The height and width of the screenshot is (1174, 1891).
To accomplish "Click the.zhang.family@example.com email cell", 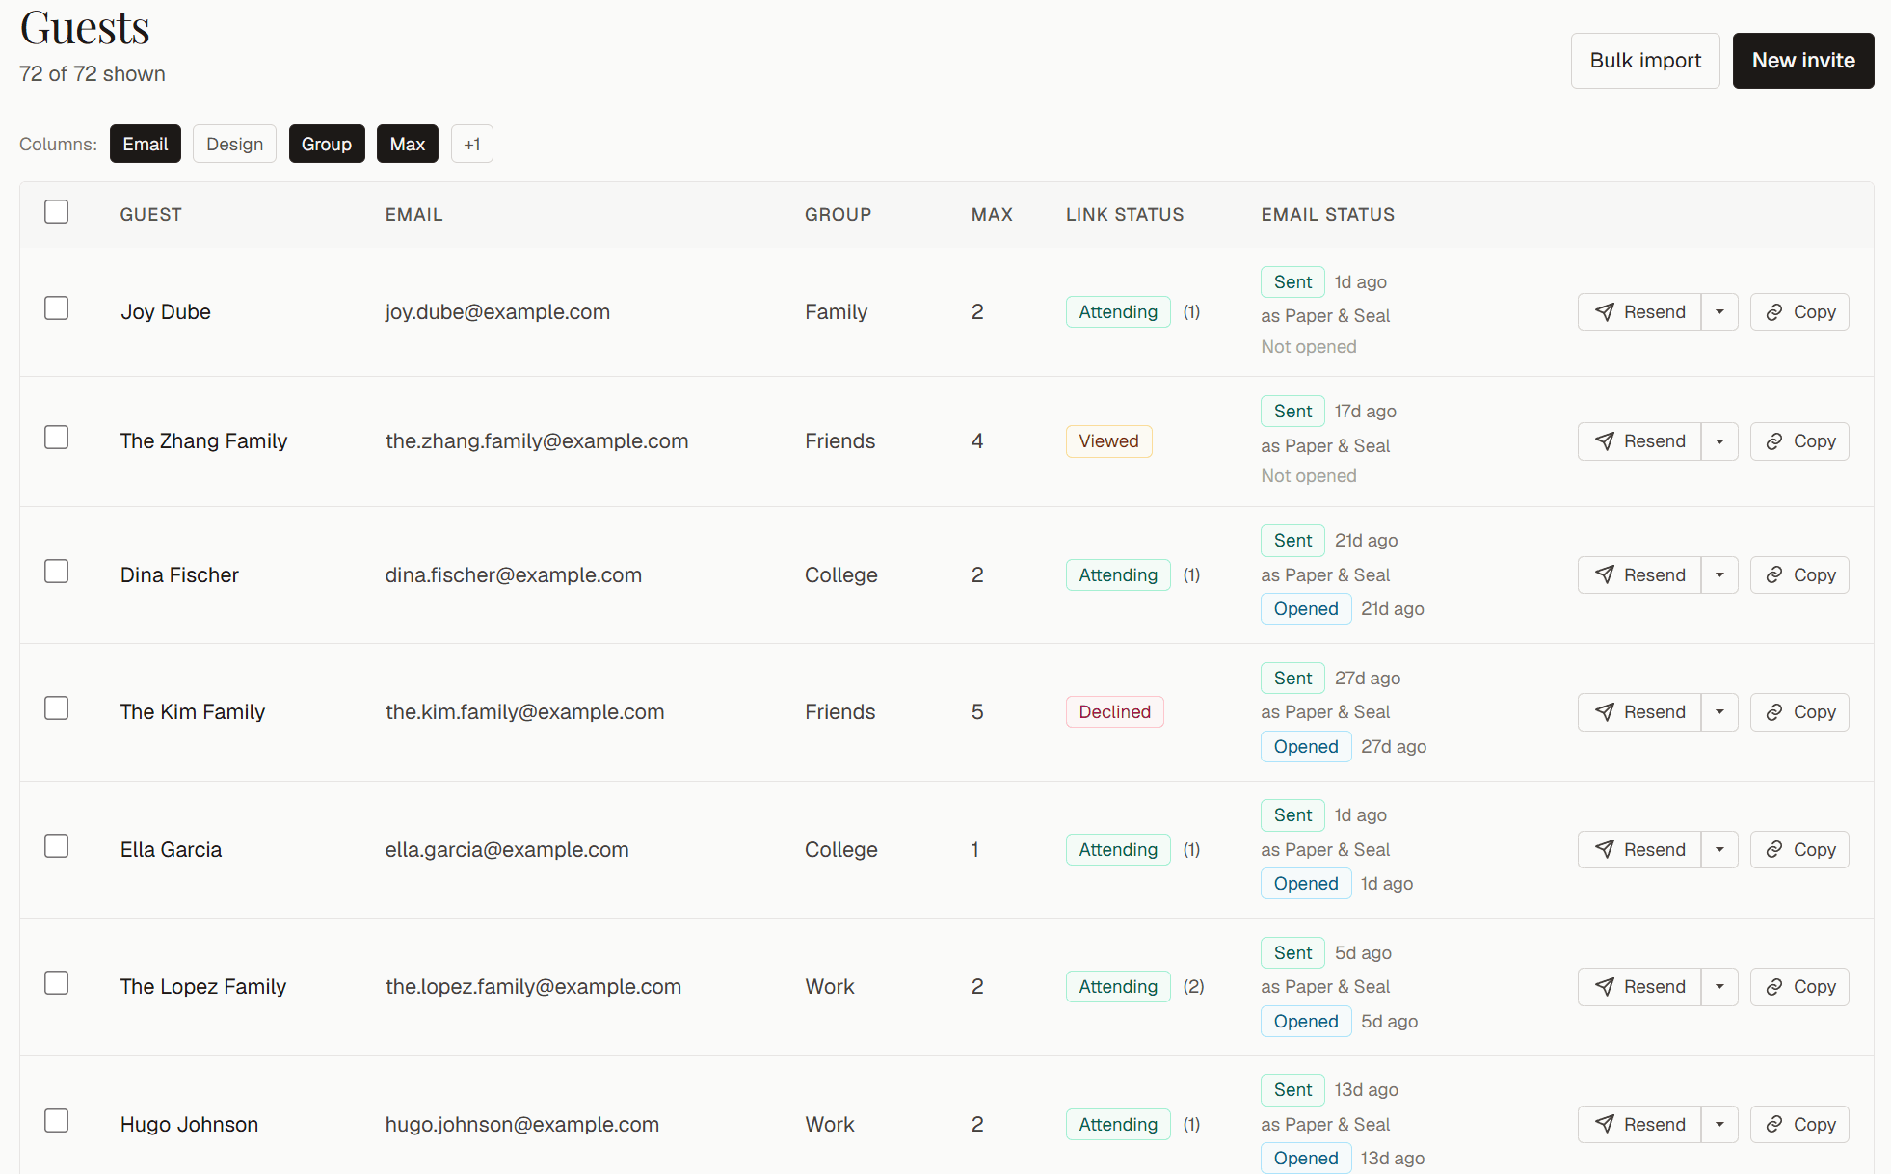I will (x=537, y=441).
